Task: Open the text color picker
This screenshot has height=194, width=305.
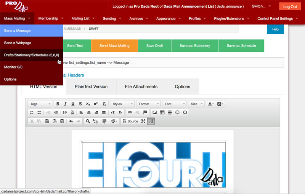Action: (211, 104)
